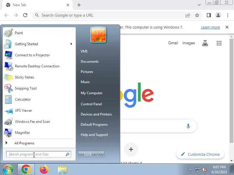Open Calculator
This screenshot has width=234, height=175.
pyautogui.click(x=39, y=99)
